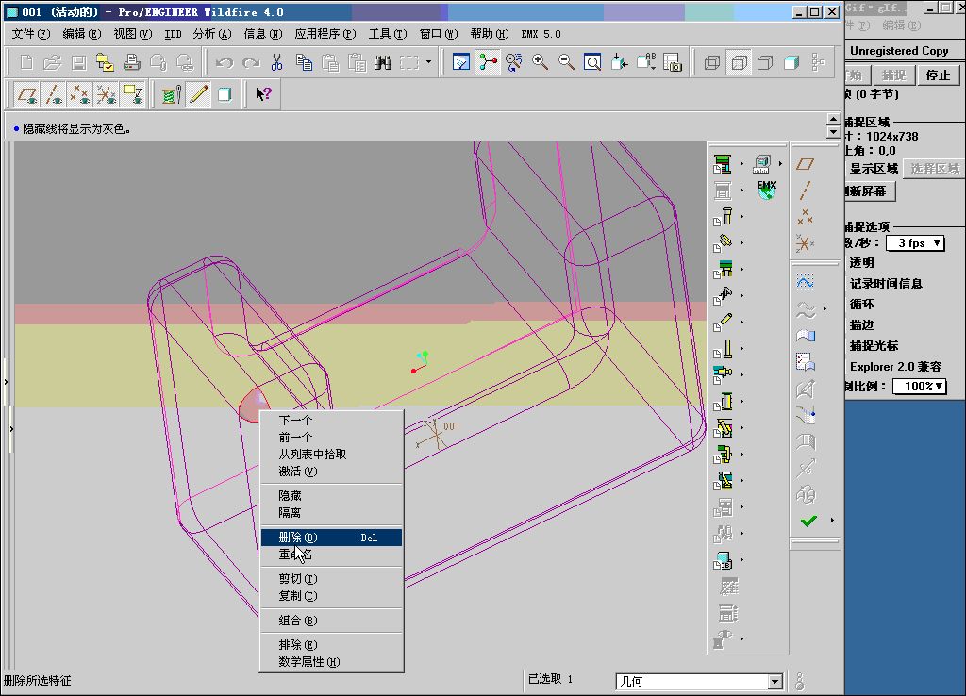Undo the last action
This screenshot has width=966, height=696.
click(225, 62)
